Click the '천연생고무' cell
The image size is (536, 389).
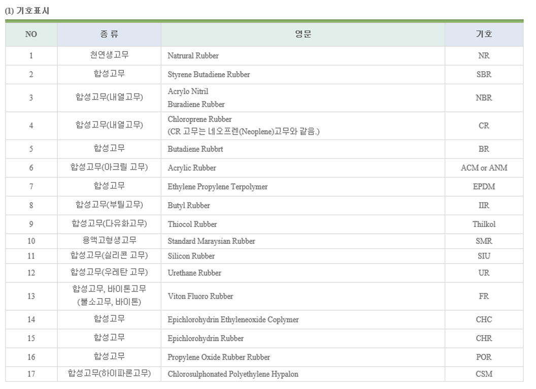109,55
